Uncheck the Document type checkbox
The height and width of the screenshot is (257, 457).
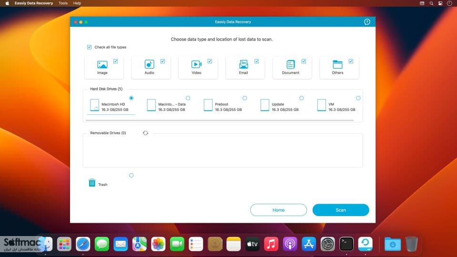click(x=304, y=61)
